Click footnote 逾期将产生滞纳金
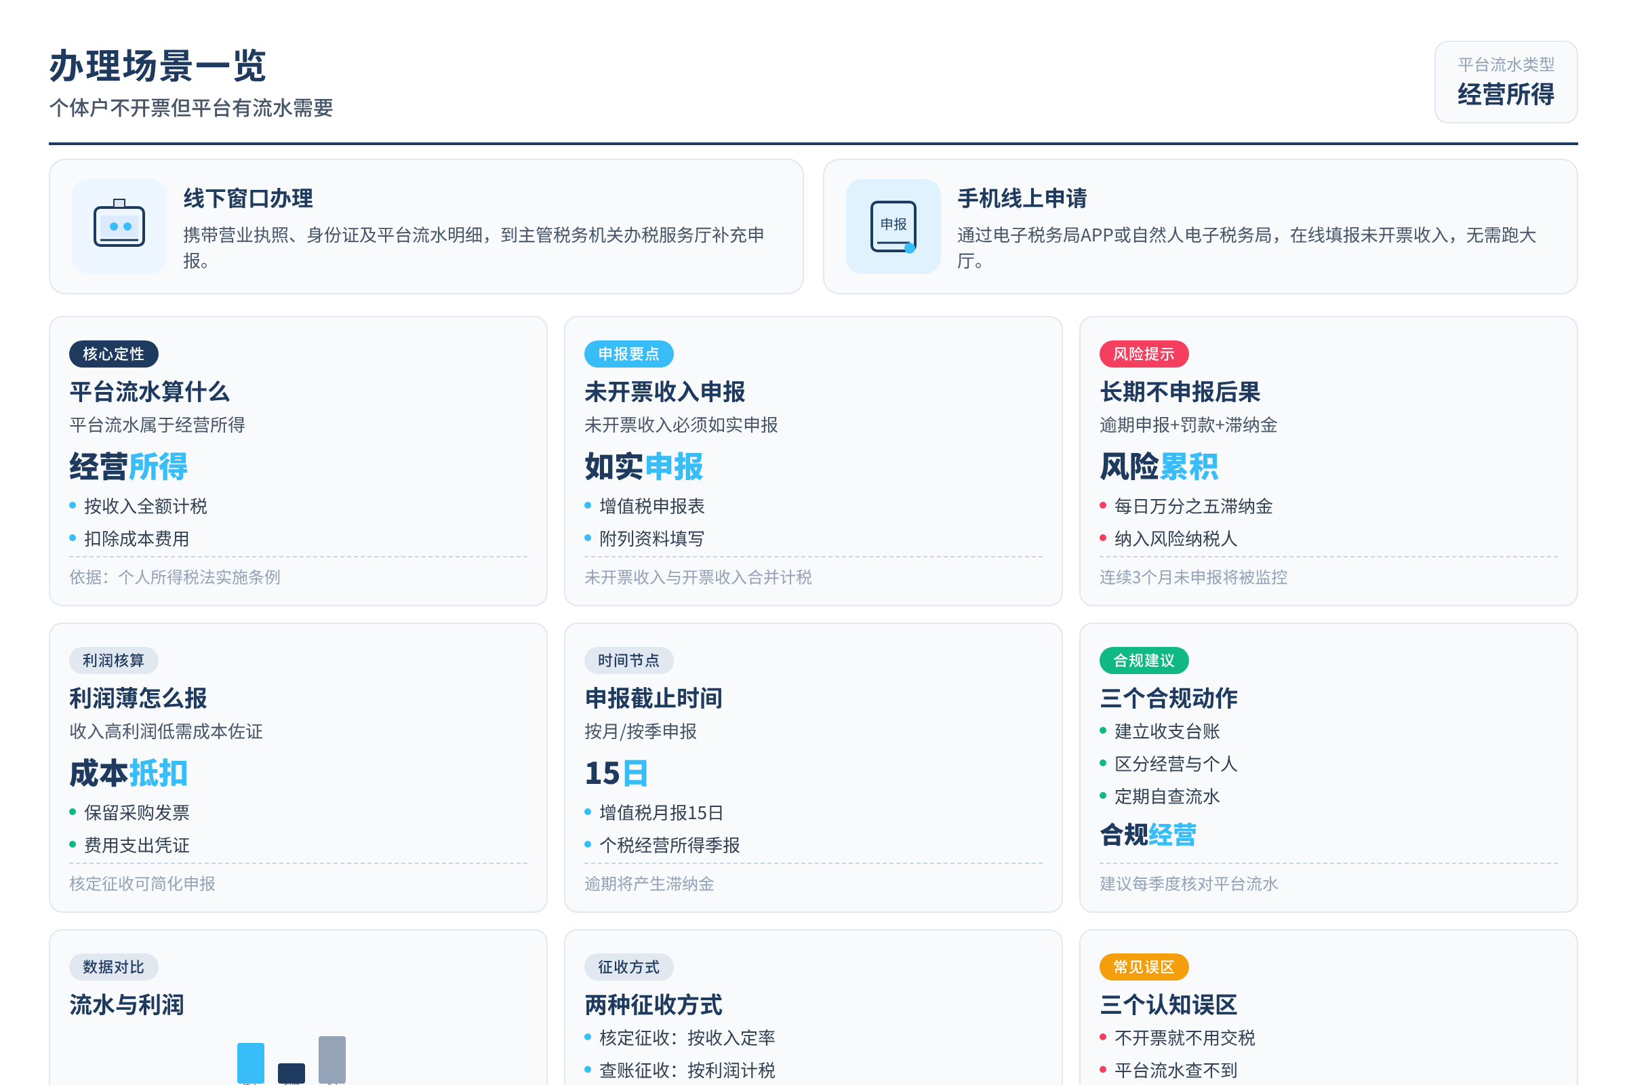1627x1085 pixels. (x=649, y=884)
